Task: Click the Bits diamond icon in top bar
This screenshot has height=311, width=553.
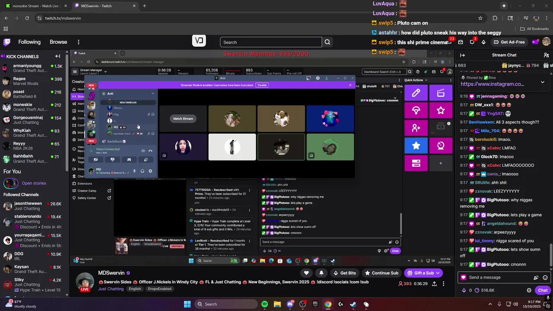Action: [483, 42]
